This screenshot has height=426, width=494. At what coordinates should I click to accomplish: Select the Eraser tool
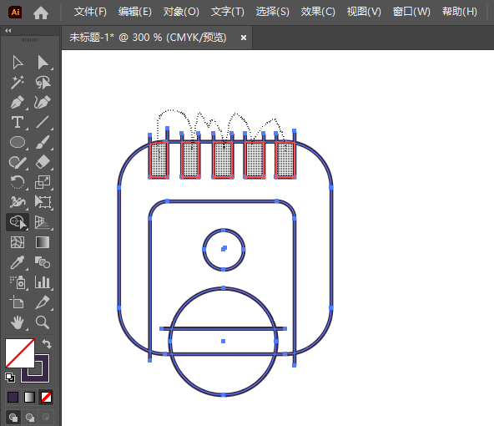click(x=43, y=162)
